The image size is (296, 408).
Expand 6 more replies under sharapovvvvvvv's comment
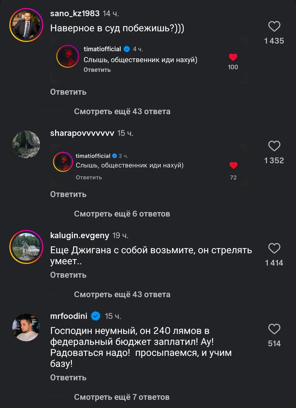[x=122, y=214]
